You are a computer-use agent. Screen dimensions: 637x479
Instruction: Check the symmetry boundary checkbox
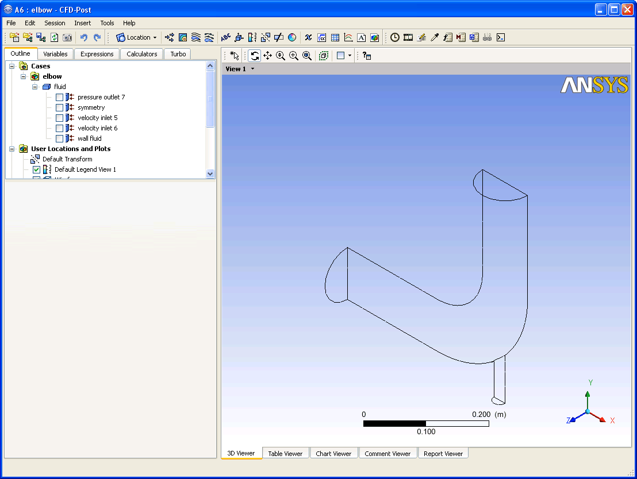pyautogui.click(x=59, y=107)
